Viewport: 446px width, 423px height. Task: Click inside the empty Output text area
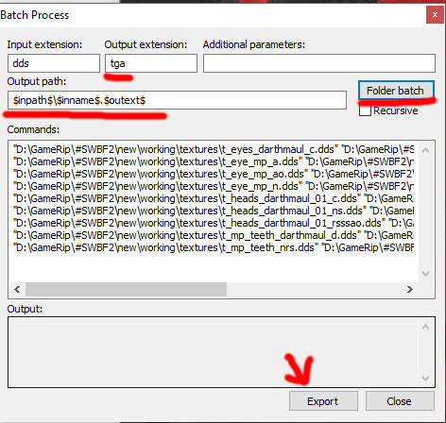[214, 352]
